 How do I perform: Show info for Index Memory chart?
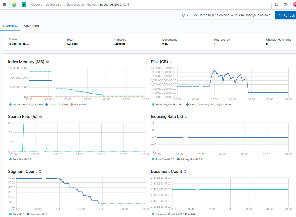tap(47, 62)
